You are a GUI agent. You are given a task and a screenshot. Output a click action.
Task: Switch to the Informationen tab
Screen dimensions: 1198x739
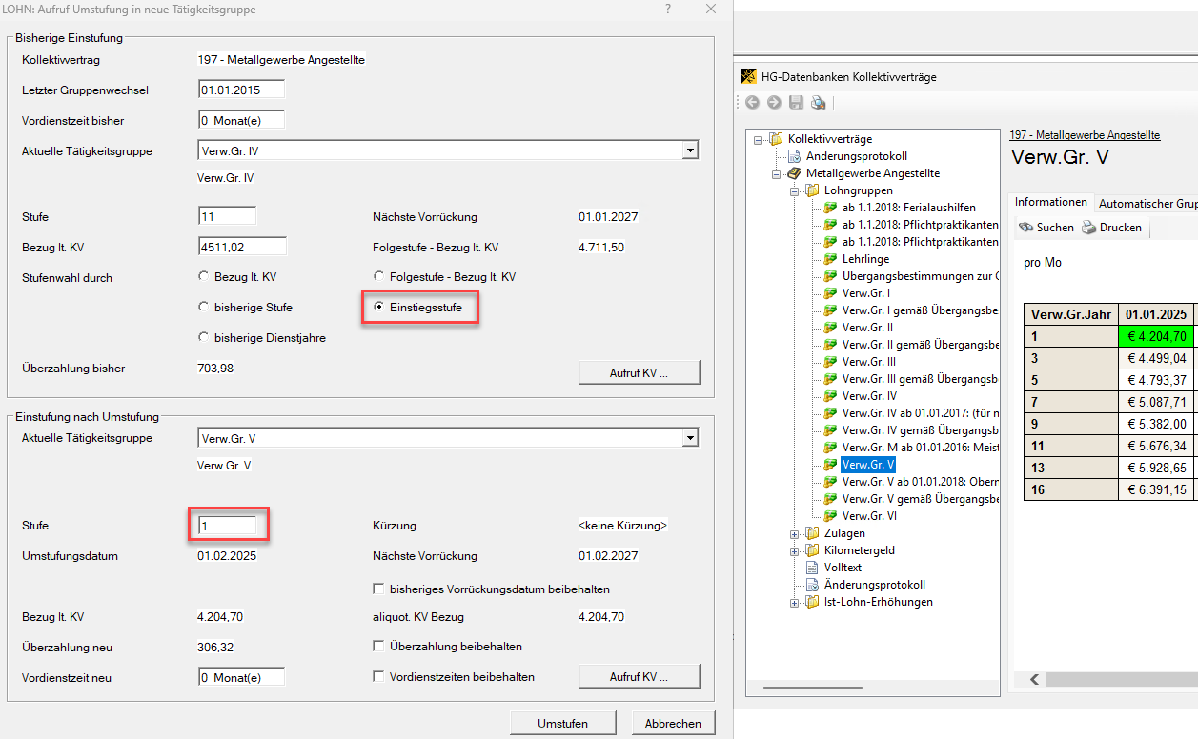pyautogui.click(x=1050, y=203)
